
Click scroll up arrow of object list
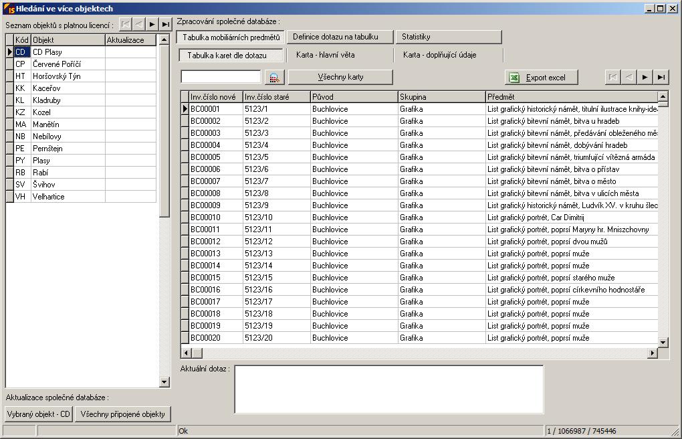point(164,39)
